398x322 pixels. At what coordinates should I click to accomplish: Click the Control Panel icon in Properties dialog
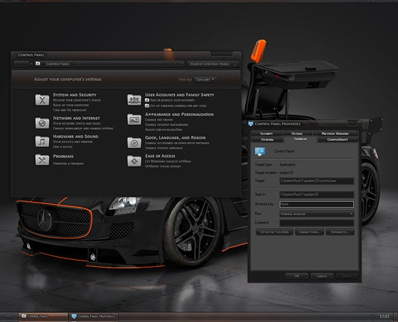[260, 151]
